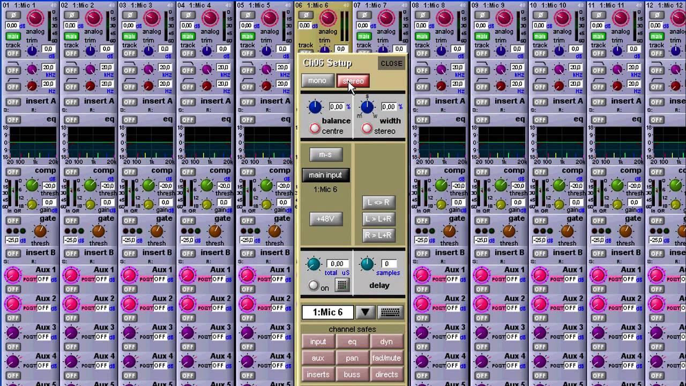Toggle phase invert (ø) on channel 10

539,16
